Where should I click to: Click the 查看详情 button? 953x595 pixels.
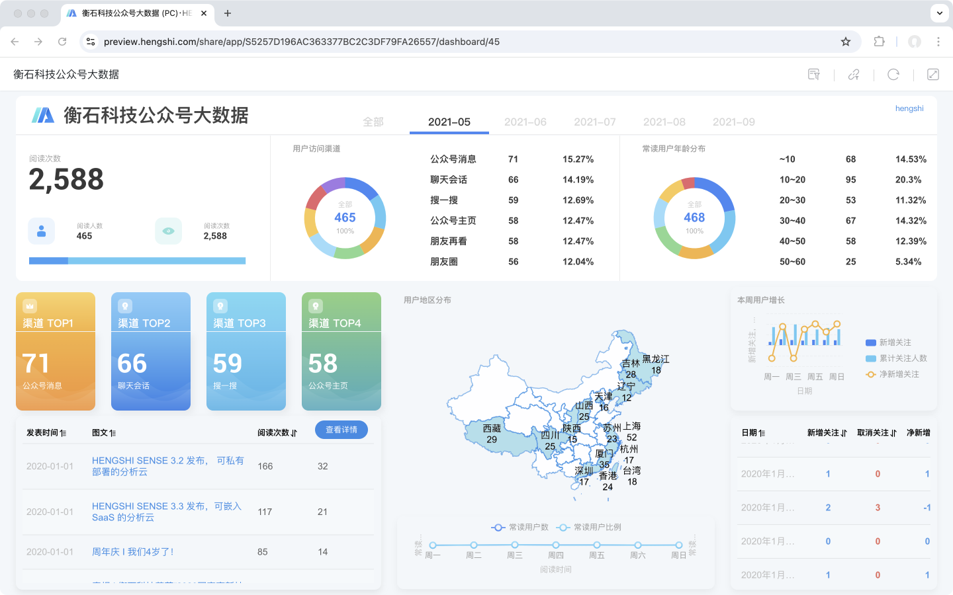341,430
